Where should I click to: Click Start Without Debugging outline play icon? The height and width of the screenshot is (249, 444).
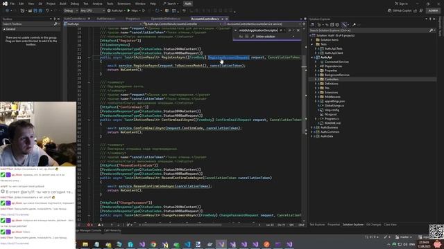144,11
